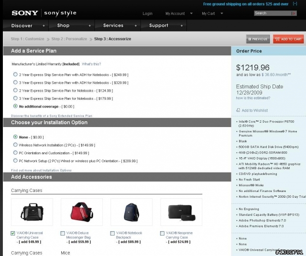Select 2 Year Express Ship Plan with ADH
The width and height of the screenshot is (306, 256).
coord(15,75)
